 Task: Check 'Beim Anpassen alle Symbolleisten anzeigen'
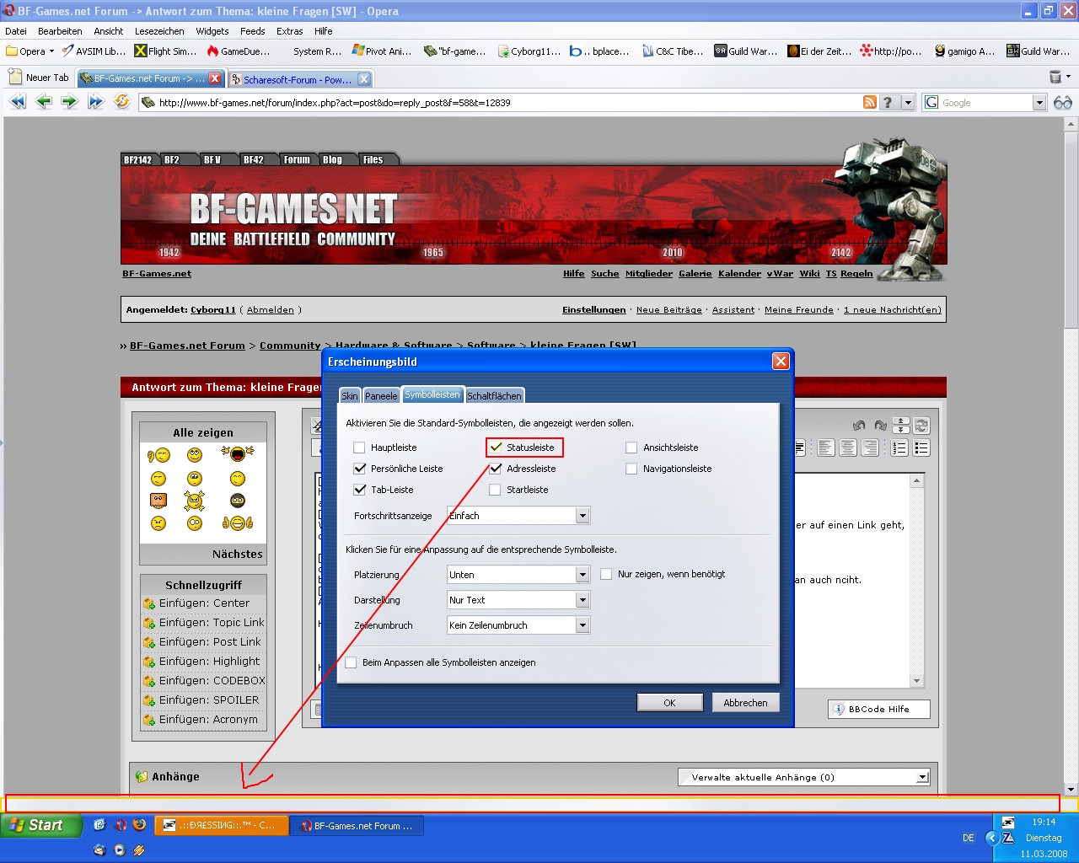click(x=352, y=662)
